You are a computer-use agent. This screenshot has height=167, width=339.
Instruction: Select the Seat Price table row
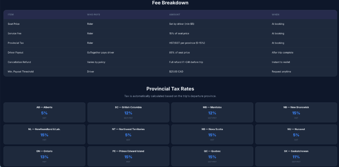pyautogui.click(x=170, y=24)
